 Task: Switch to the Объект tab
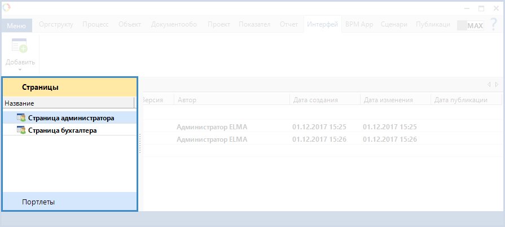pyautogui.click(x=130, y=24)
